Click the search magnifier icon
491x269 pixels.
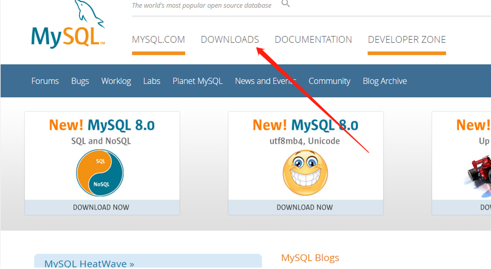point(285,3)
